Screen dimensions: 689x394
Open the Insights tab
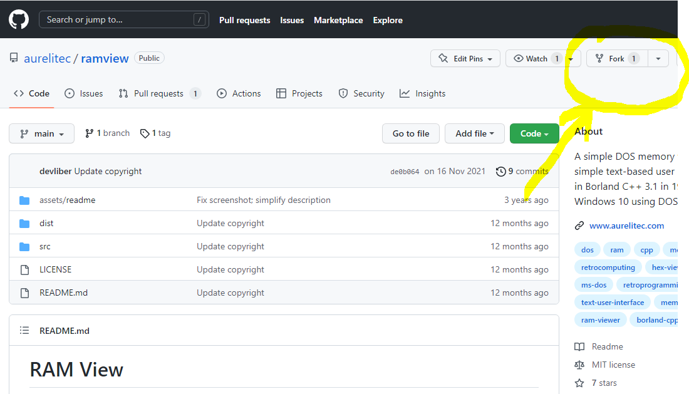tap(423, 94)
